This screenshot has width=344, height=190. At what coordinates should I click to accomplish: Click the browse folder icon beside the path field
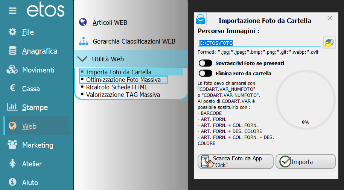(329, 42)
